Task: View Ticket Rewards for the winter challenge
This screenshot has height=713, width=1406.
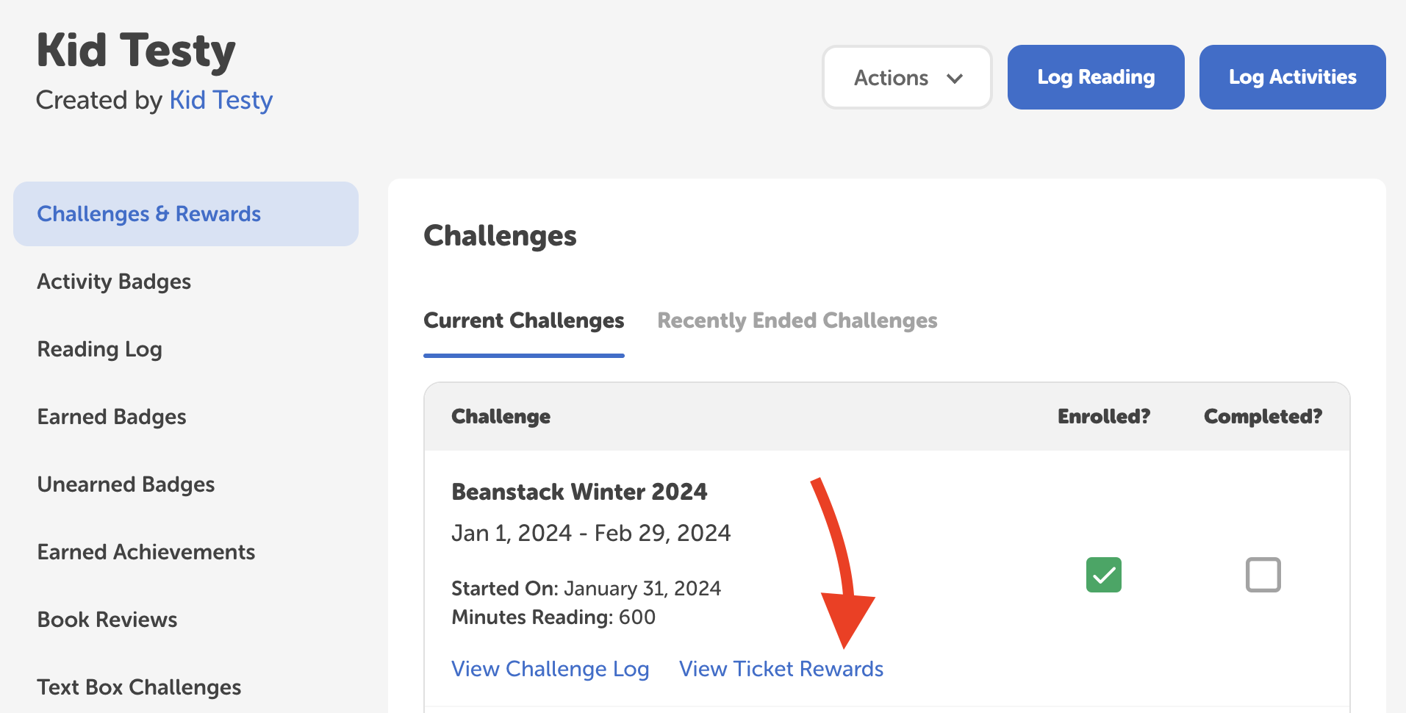Action: (x=781, y=668)
